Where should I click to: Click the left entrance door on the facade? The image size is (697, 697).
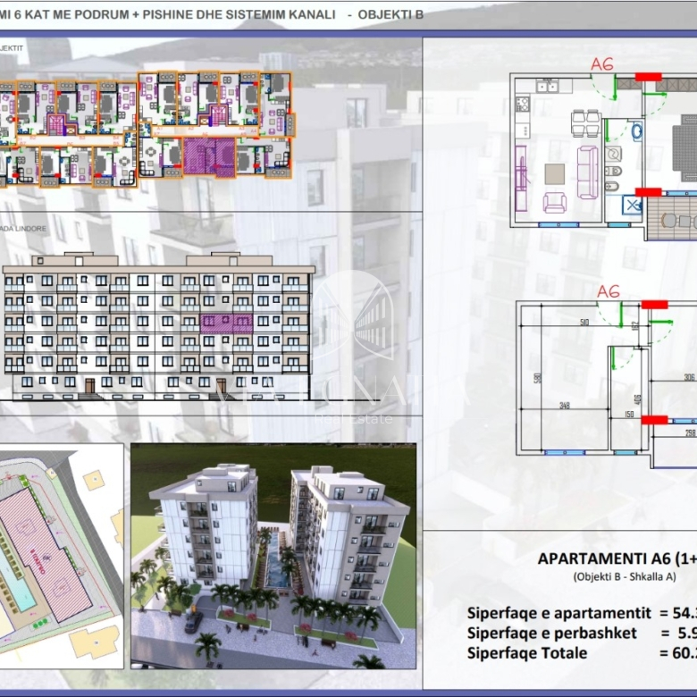[90, 386]
